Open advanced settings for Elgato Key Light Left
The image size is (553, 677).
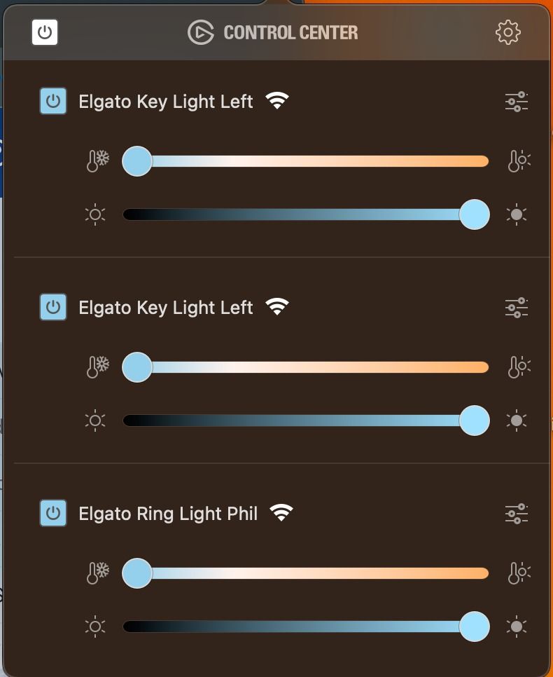point(517,102)
